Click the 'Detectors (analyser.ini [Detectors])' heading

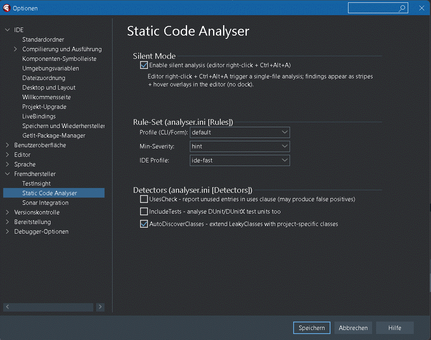pyautogui.click(x=193, y=190)
